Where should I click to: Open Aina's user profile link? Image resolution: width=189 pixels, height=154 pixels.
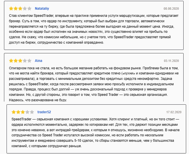[x=38, y=61]
